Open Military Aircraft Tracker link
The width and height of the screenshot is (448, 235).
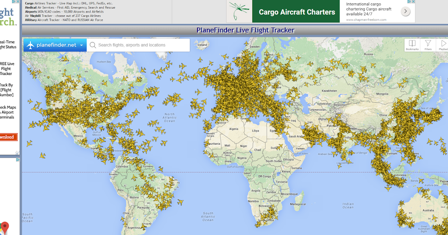coord(64,20)
